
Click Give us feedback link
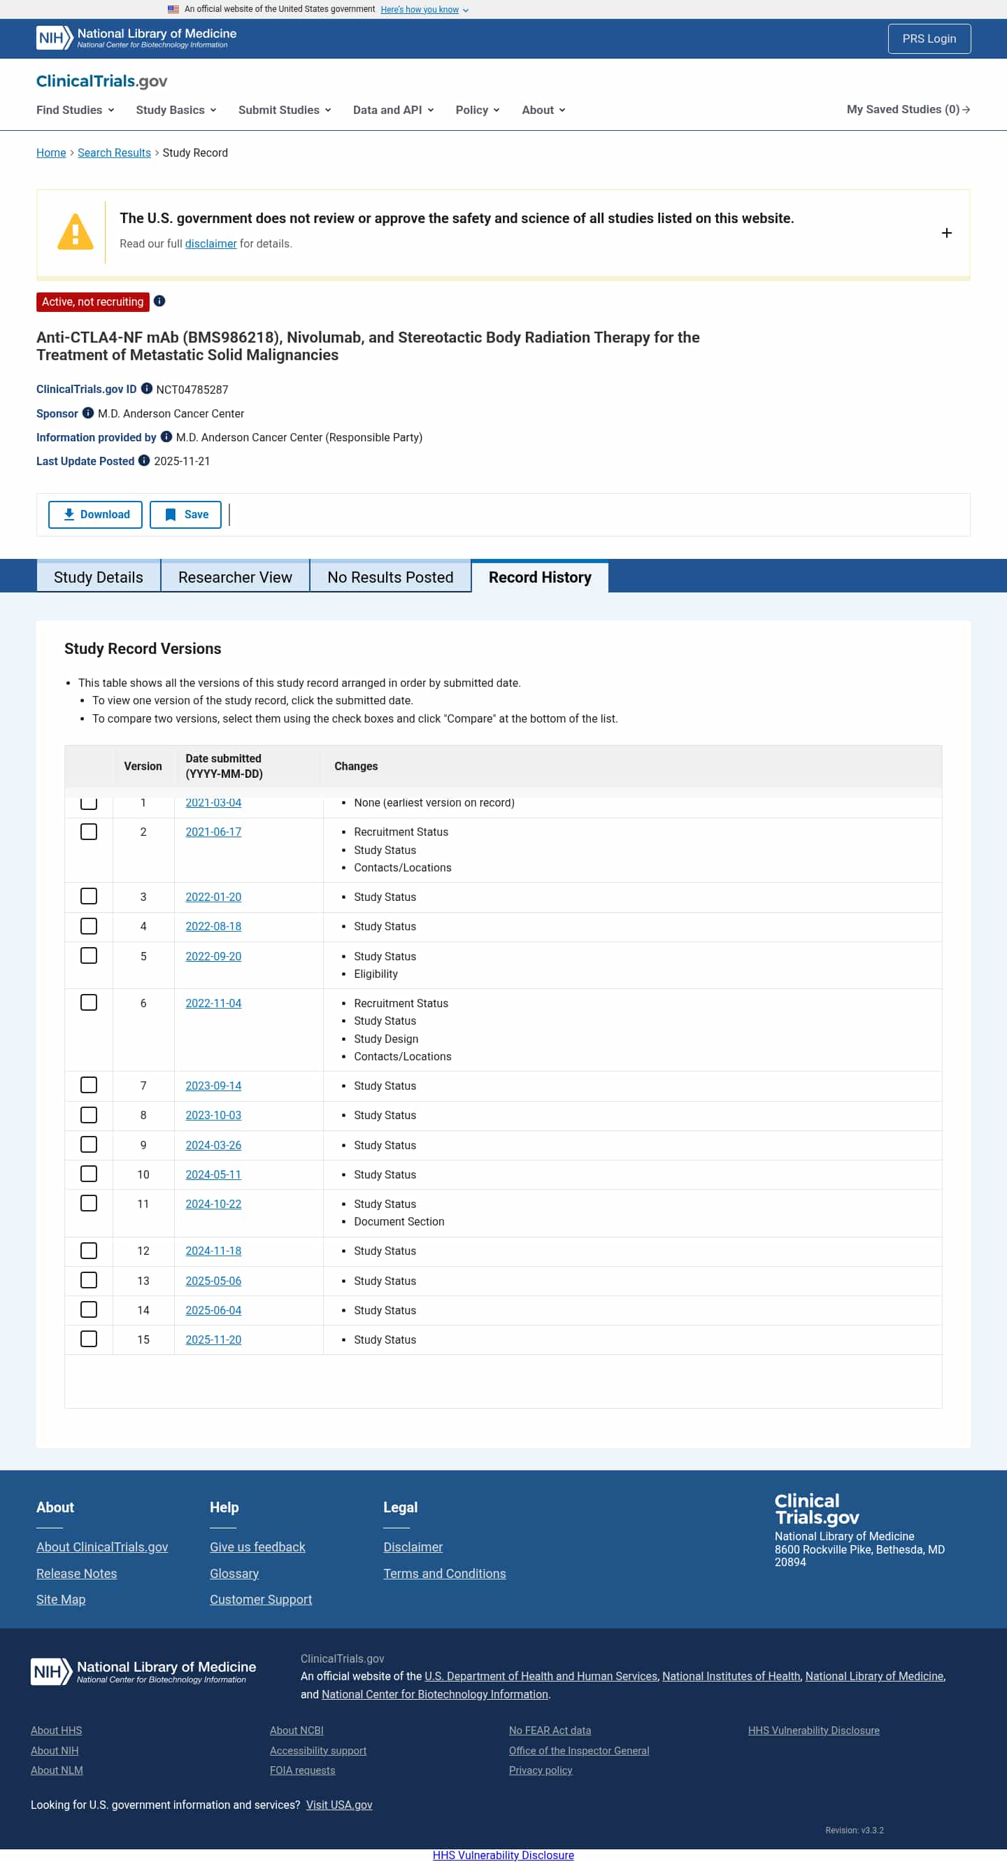click(x=257, y=1547)
